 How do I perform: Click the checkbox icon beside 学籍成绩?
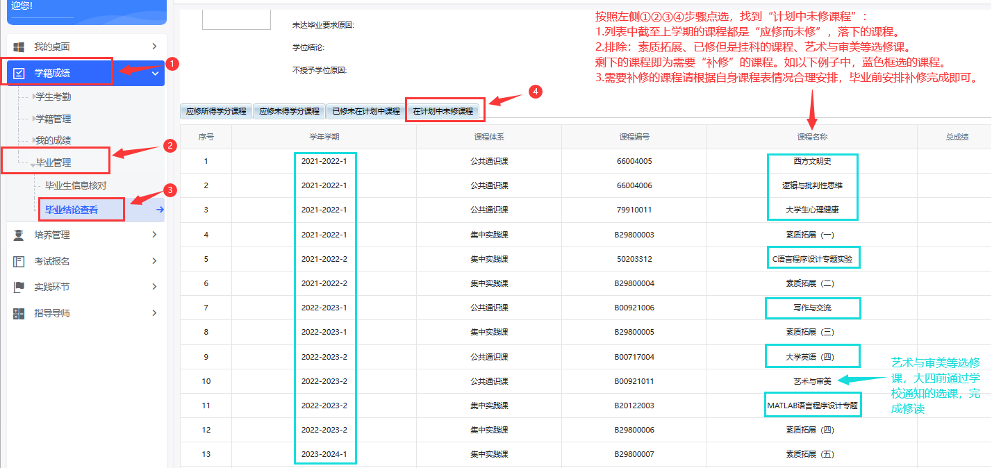[x=19, y=73]
